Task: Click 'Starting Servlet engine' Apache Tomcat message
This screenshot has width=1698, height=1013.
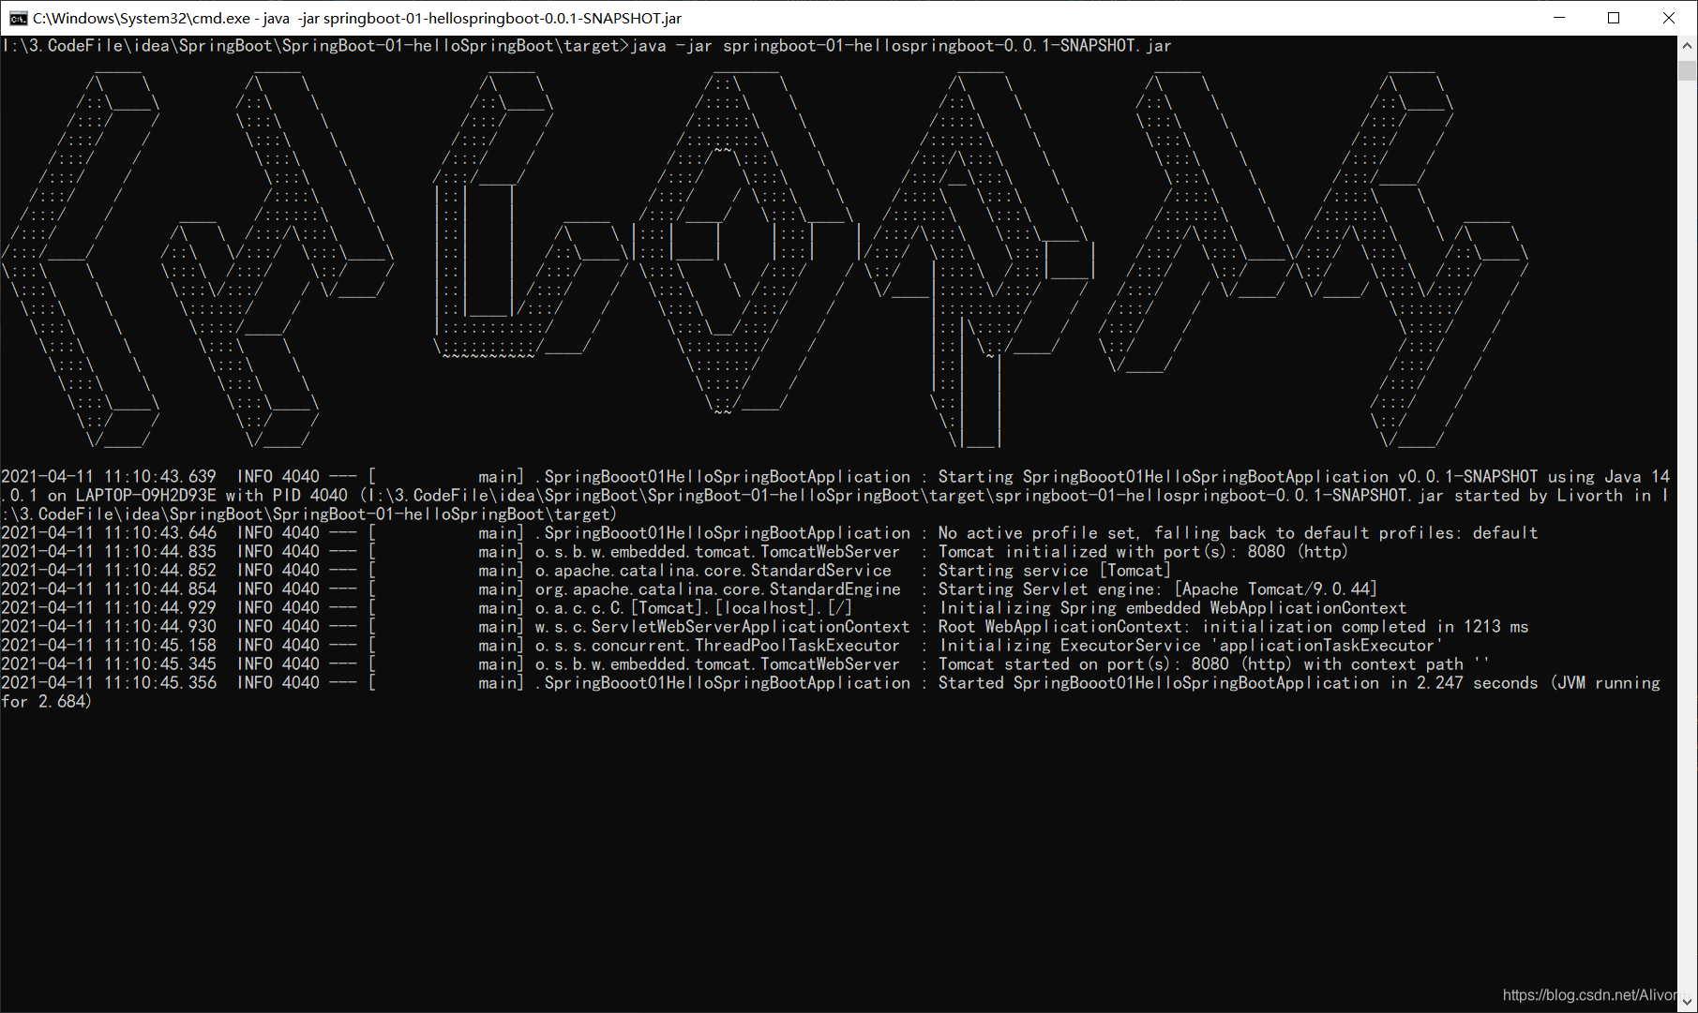Action: click(1158, 588)
